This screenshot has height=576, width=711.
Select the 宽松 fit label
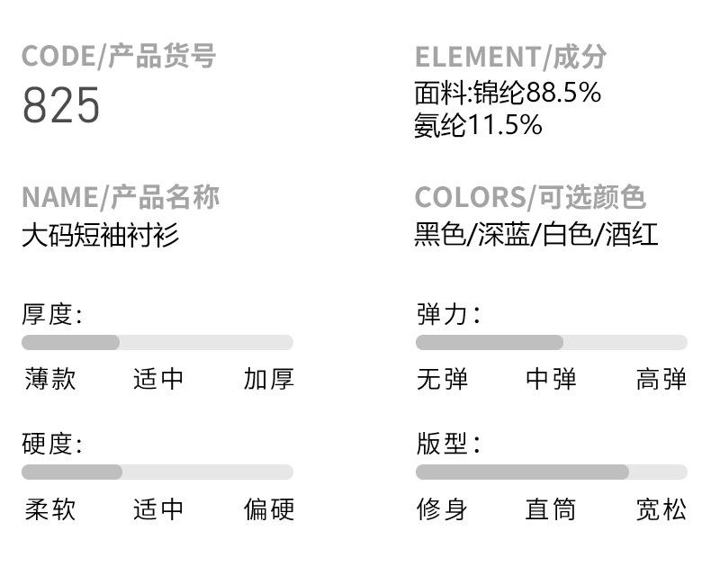pyautogui.click(x=661, y=509)
